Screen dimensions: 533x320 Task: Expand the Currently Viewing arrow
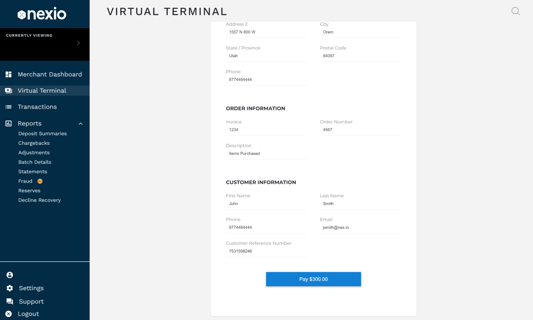(78, 43)
